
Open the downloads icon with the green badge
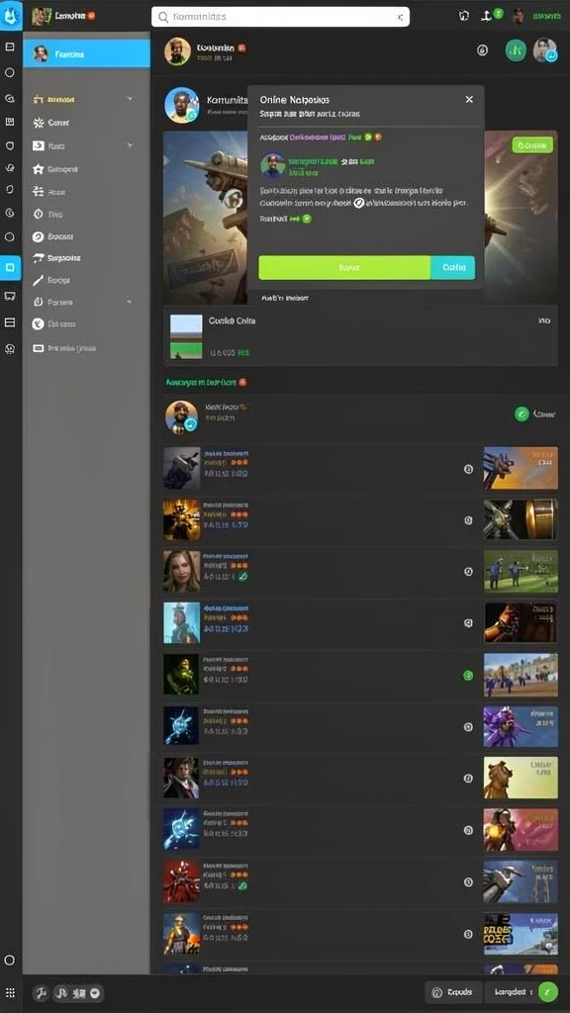[490, 16]
